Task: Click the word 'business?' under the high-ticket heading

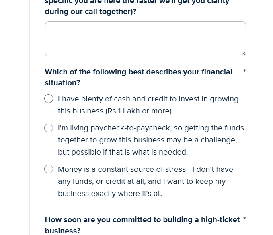Action: tap(63, 231)
